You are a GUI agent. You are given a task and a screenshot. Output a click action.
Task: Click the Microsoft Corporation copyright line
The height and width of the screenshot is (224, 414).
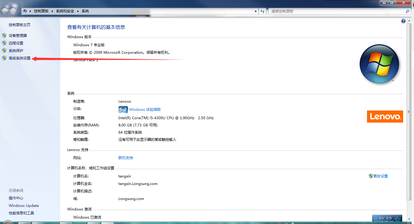click(x=122, y=53)
